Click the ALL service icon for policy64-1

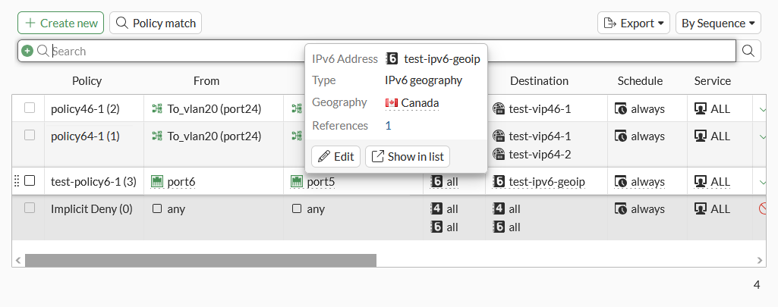(698, 136)
